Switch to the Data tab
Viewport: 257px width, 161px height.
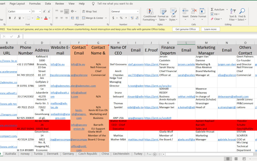pos(48,3)
